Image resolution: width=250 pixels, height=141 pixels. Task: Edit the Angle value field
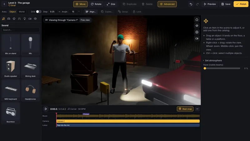tap(73, 12)
